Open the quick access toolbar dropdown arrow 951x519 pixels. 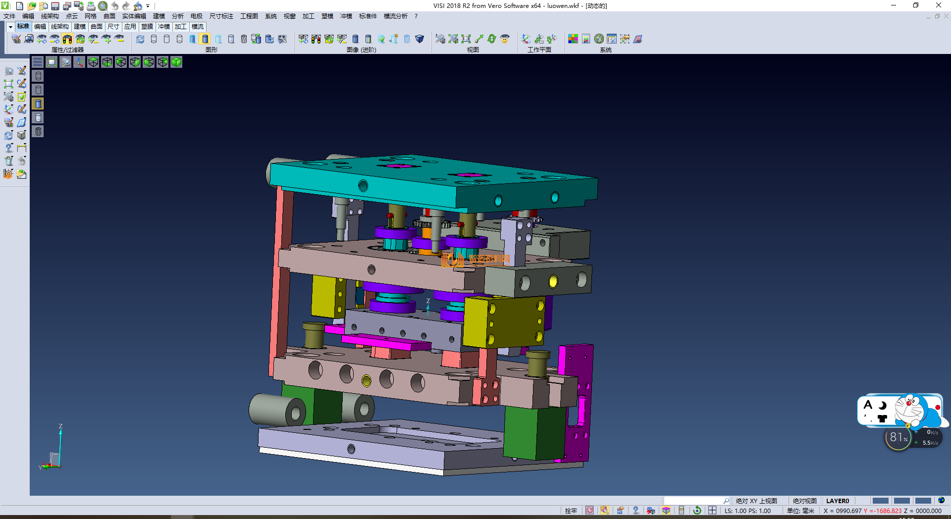[x=148, y=6]
